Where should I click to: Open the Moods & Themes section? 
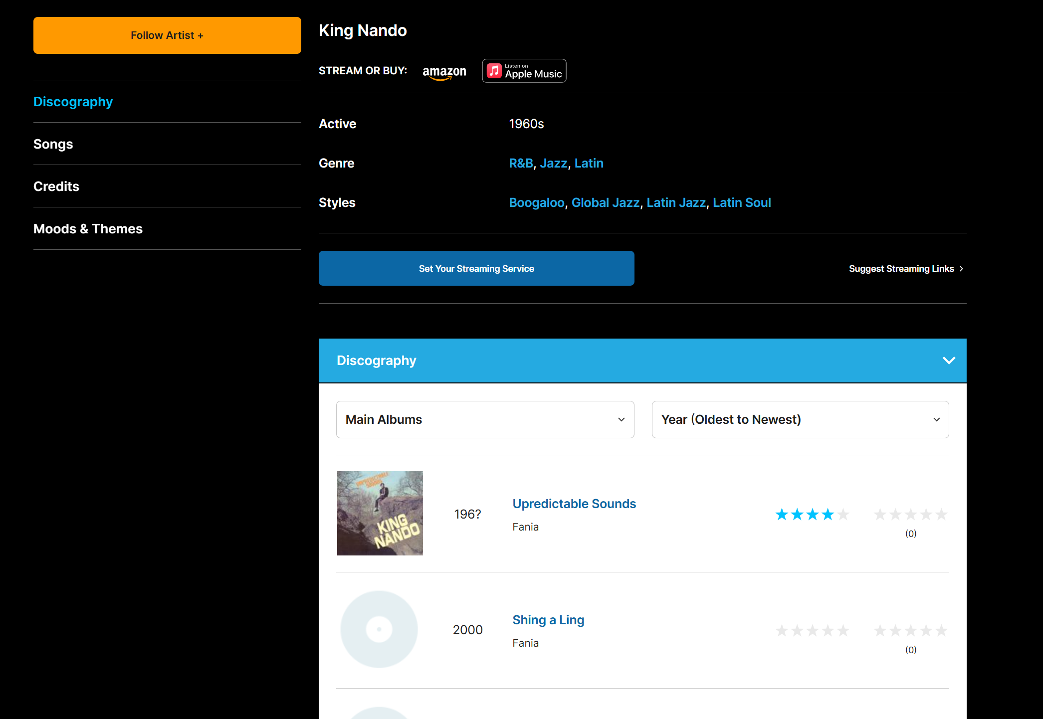pyautogui.click(x=88, y=229)
